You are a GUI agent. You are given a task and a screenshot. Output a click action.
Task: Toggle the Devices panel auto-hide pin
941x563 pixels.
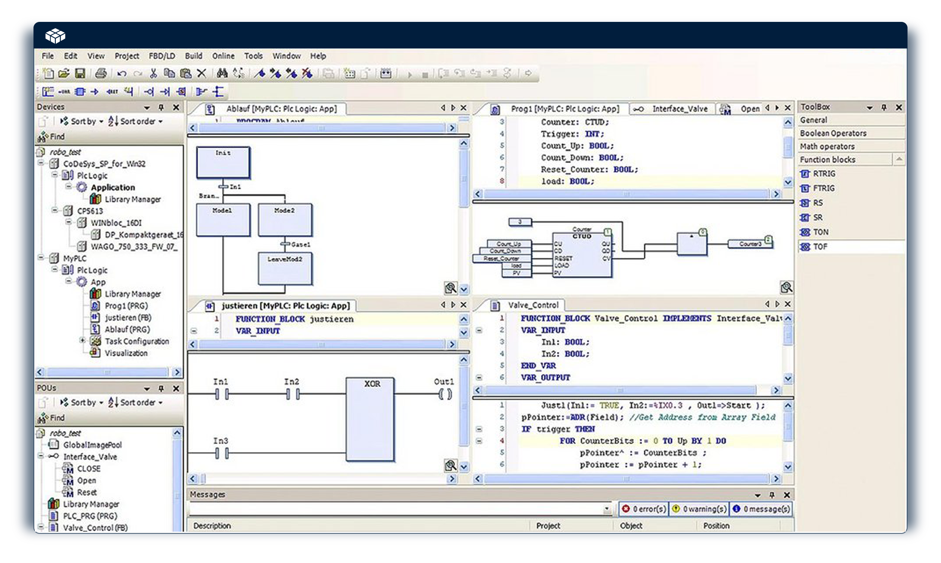point(161,107)
